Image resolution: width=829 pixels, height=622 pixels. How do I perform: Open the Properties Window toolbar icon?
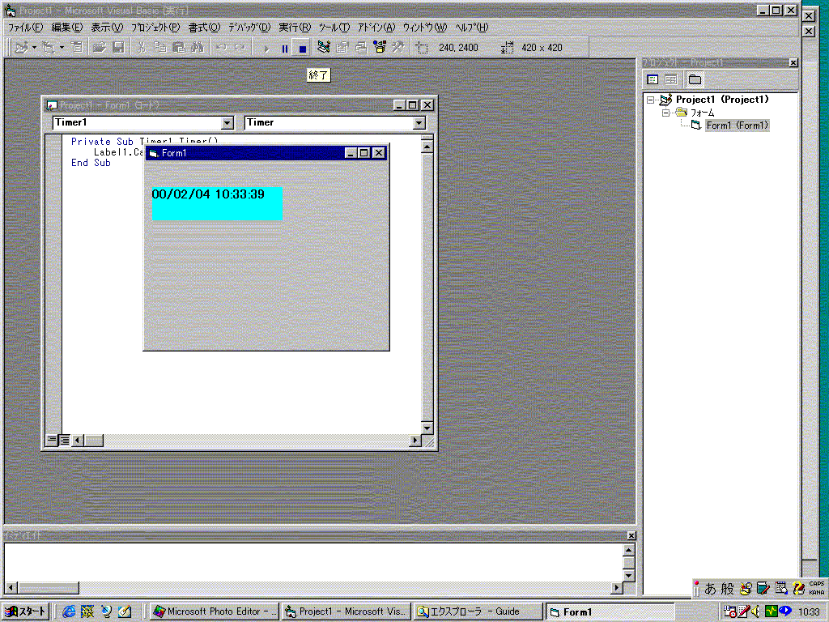pyautogui.click(x=342, y=48)
